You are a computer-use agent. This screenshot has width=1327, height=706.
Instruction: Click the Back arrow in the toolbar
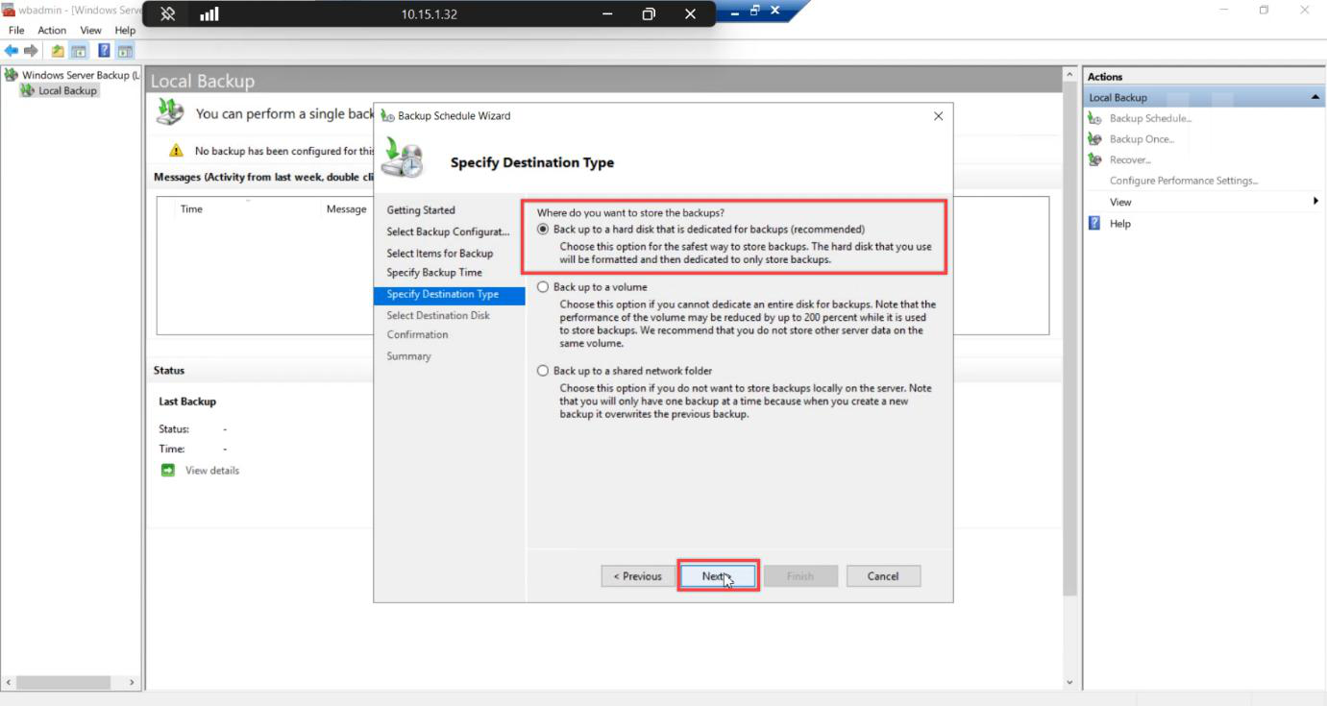pos(12,51)
